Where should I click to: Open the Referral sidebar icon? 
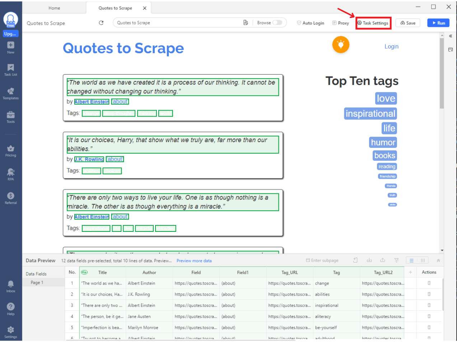11,198
